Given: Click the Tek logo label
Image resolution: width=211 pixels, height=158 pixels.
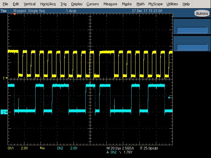Looking at the screenshot, I should (x=4, y=11).
